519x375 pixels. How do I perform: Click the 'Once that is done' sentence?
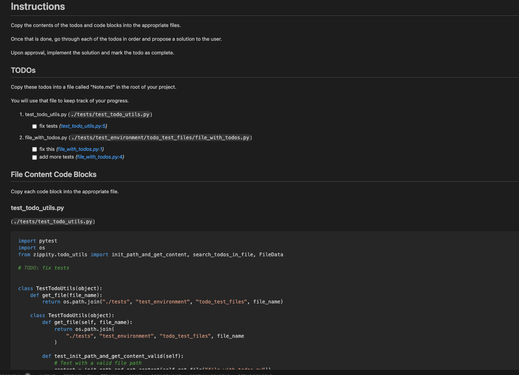[x=116, y=39]
